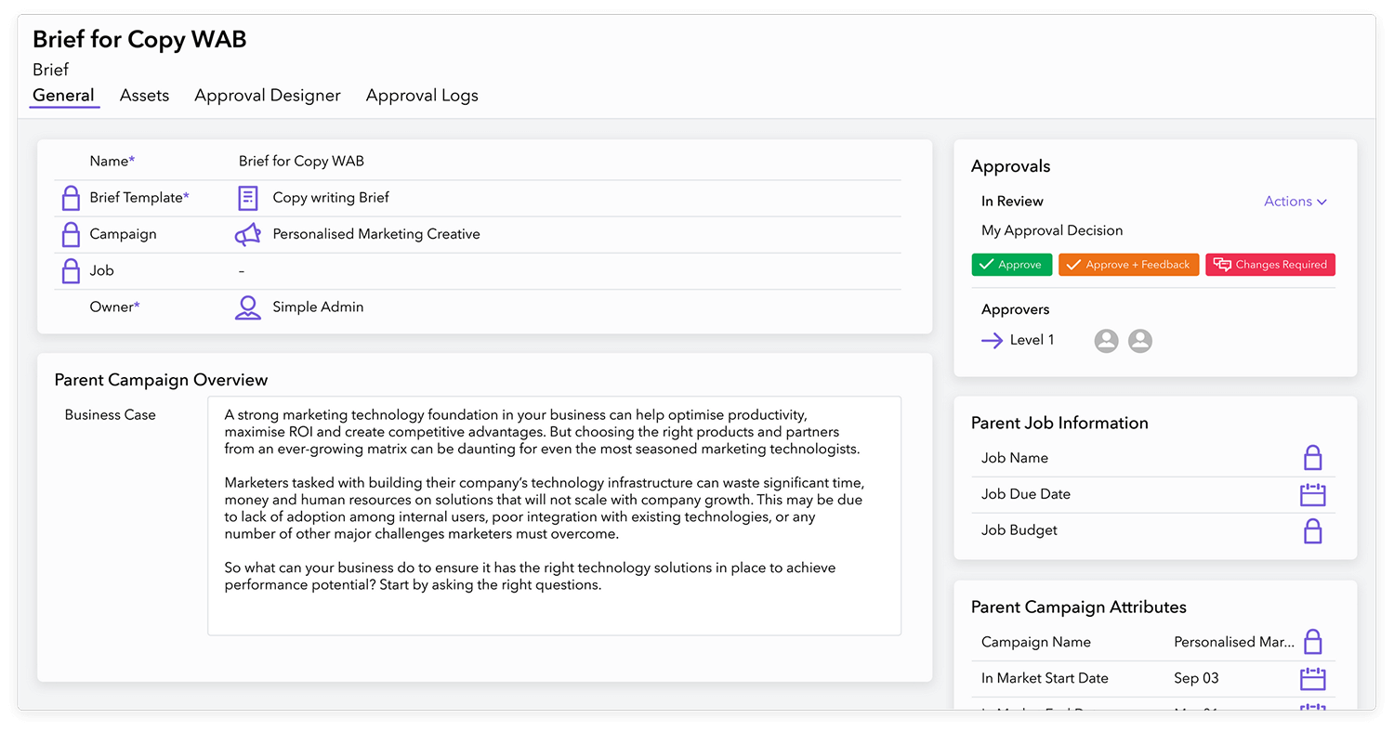Click the first approver avatar at Level 1

tap(1106, 341)
